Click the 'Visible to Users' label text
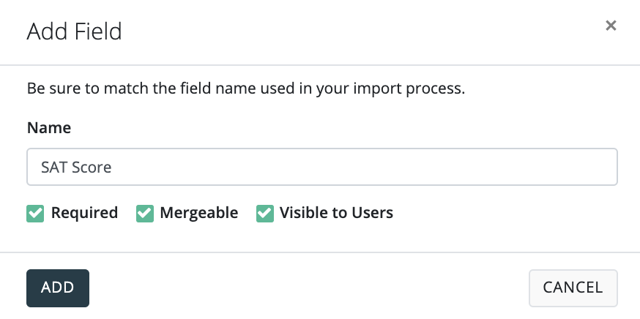Screen dimensions: 640x319 [336, 213]
